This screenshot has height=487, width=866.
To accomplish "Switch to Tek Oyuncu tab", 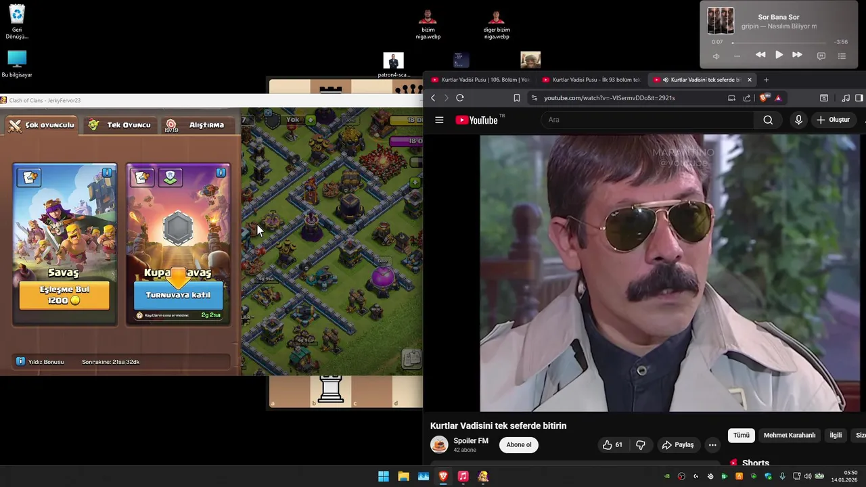I will [120, 125].
